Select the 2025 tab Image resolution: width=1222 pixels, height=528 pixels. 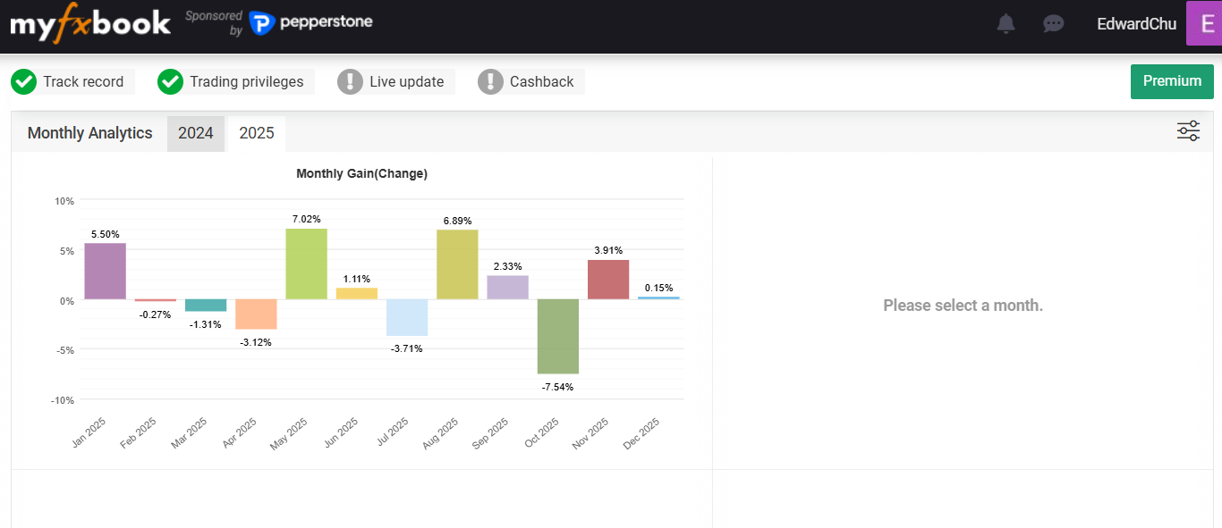tap(257, 133)
